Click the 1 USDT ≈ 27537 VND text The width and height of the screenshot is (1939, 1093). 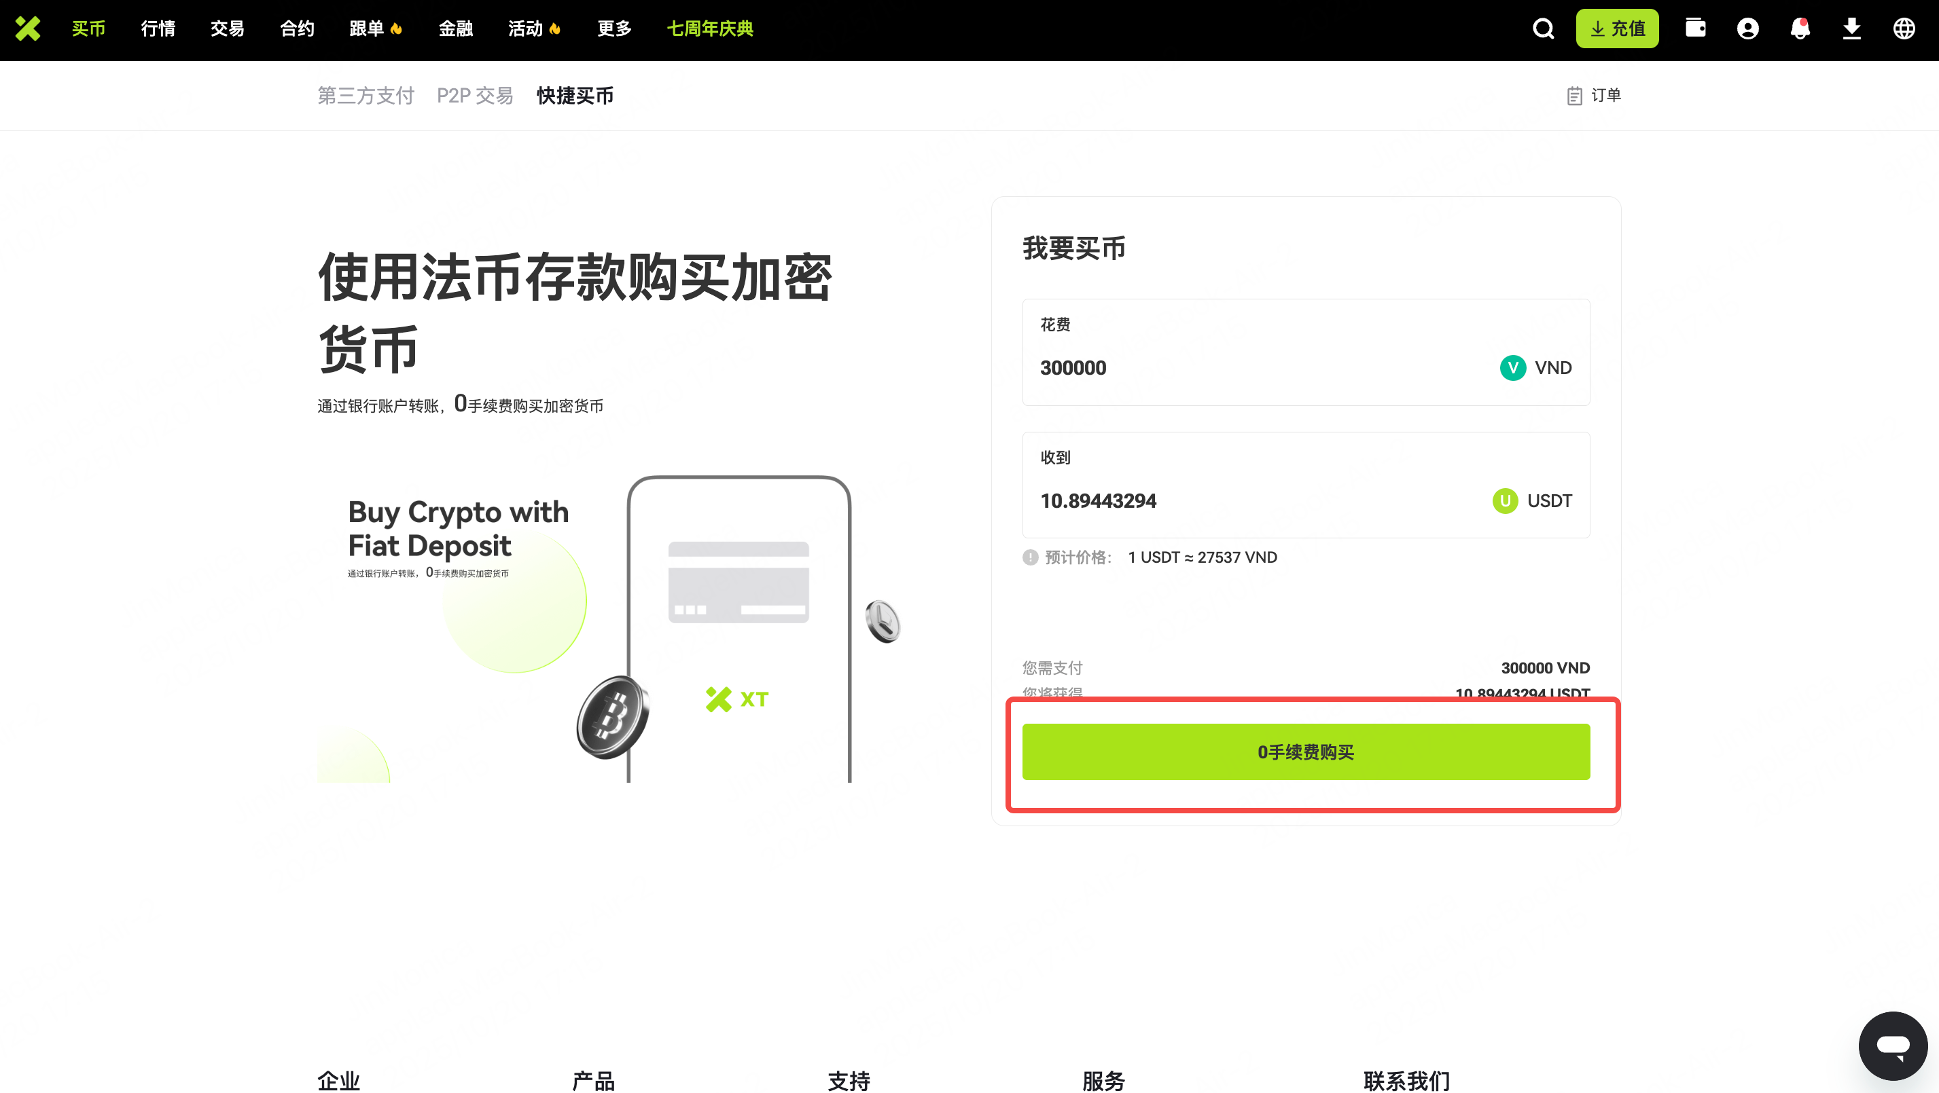pyautogui.click(x=1202, y=557)
